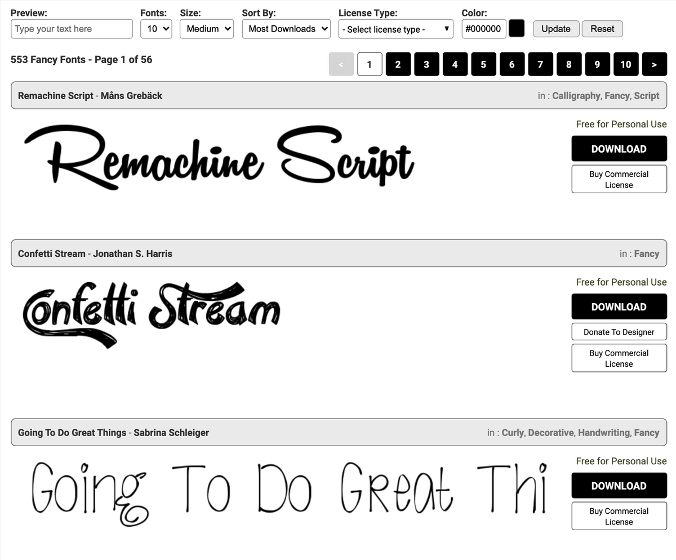The image size is (676, 560).
Task: Open designer Måns Grebäck link
Action: [131, 96]
